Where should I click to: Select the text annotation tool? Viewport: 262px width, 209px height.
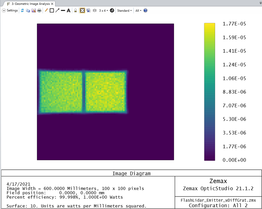pyautogui.click(x=69, y=10)
